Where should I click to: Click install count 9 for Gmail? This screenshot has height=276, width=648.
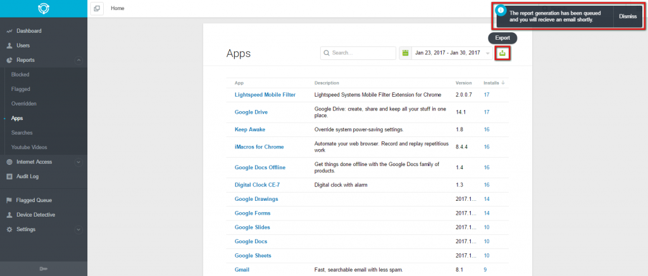(x=485, y=270)
